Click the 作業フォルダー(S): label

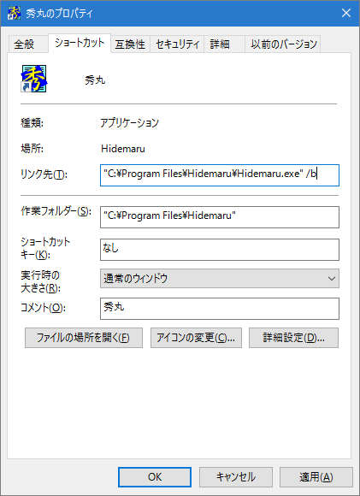pos(56,211)
